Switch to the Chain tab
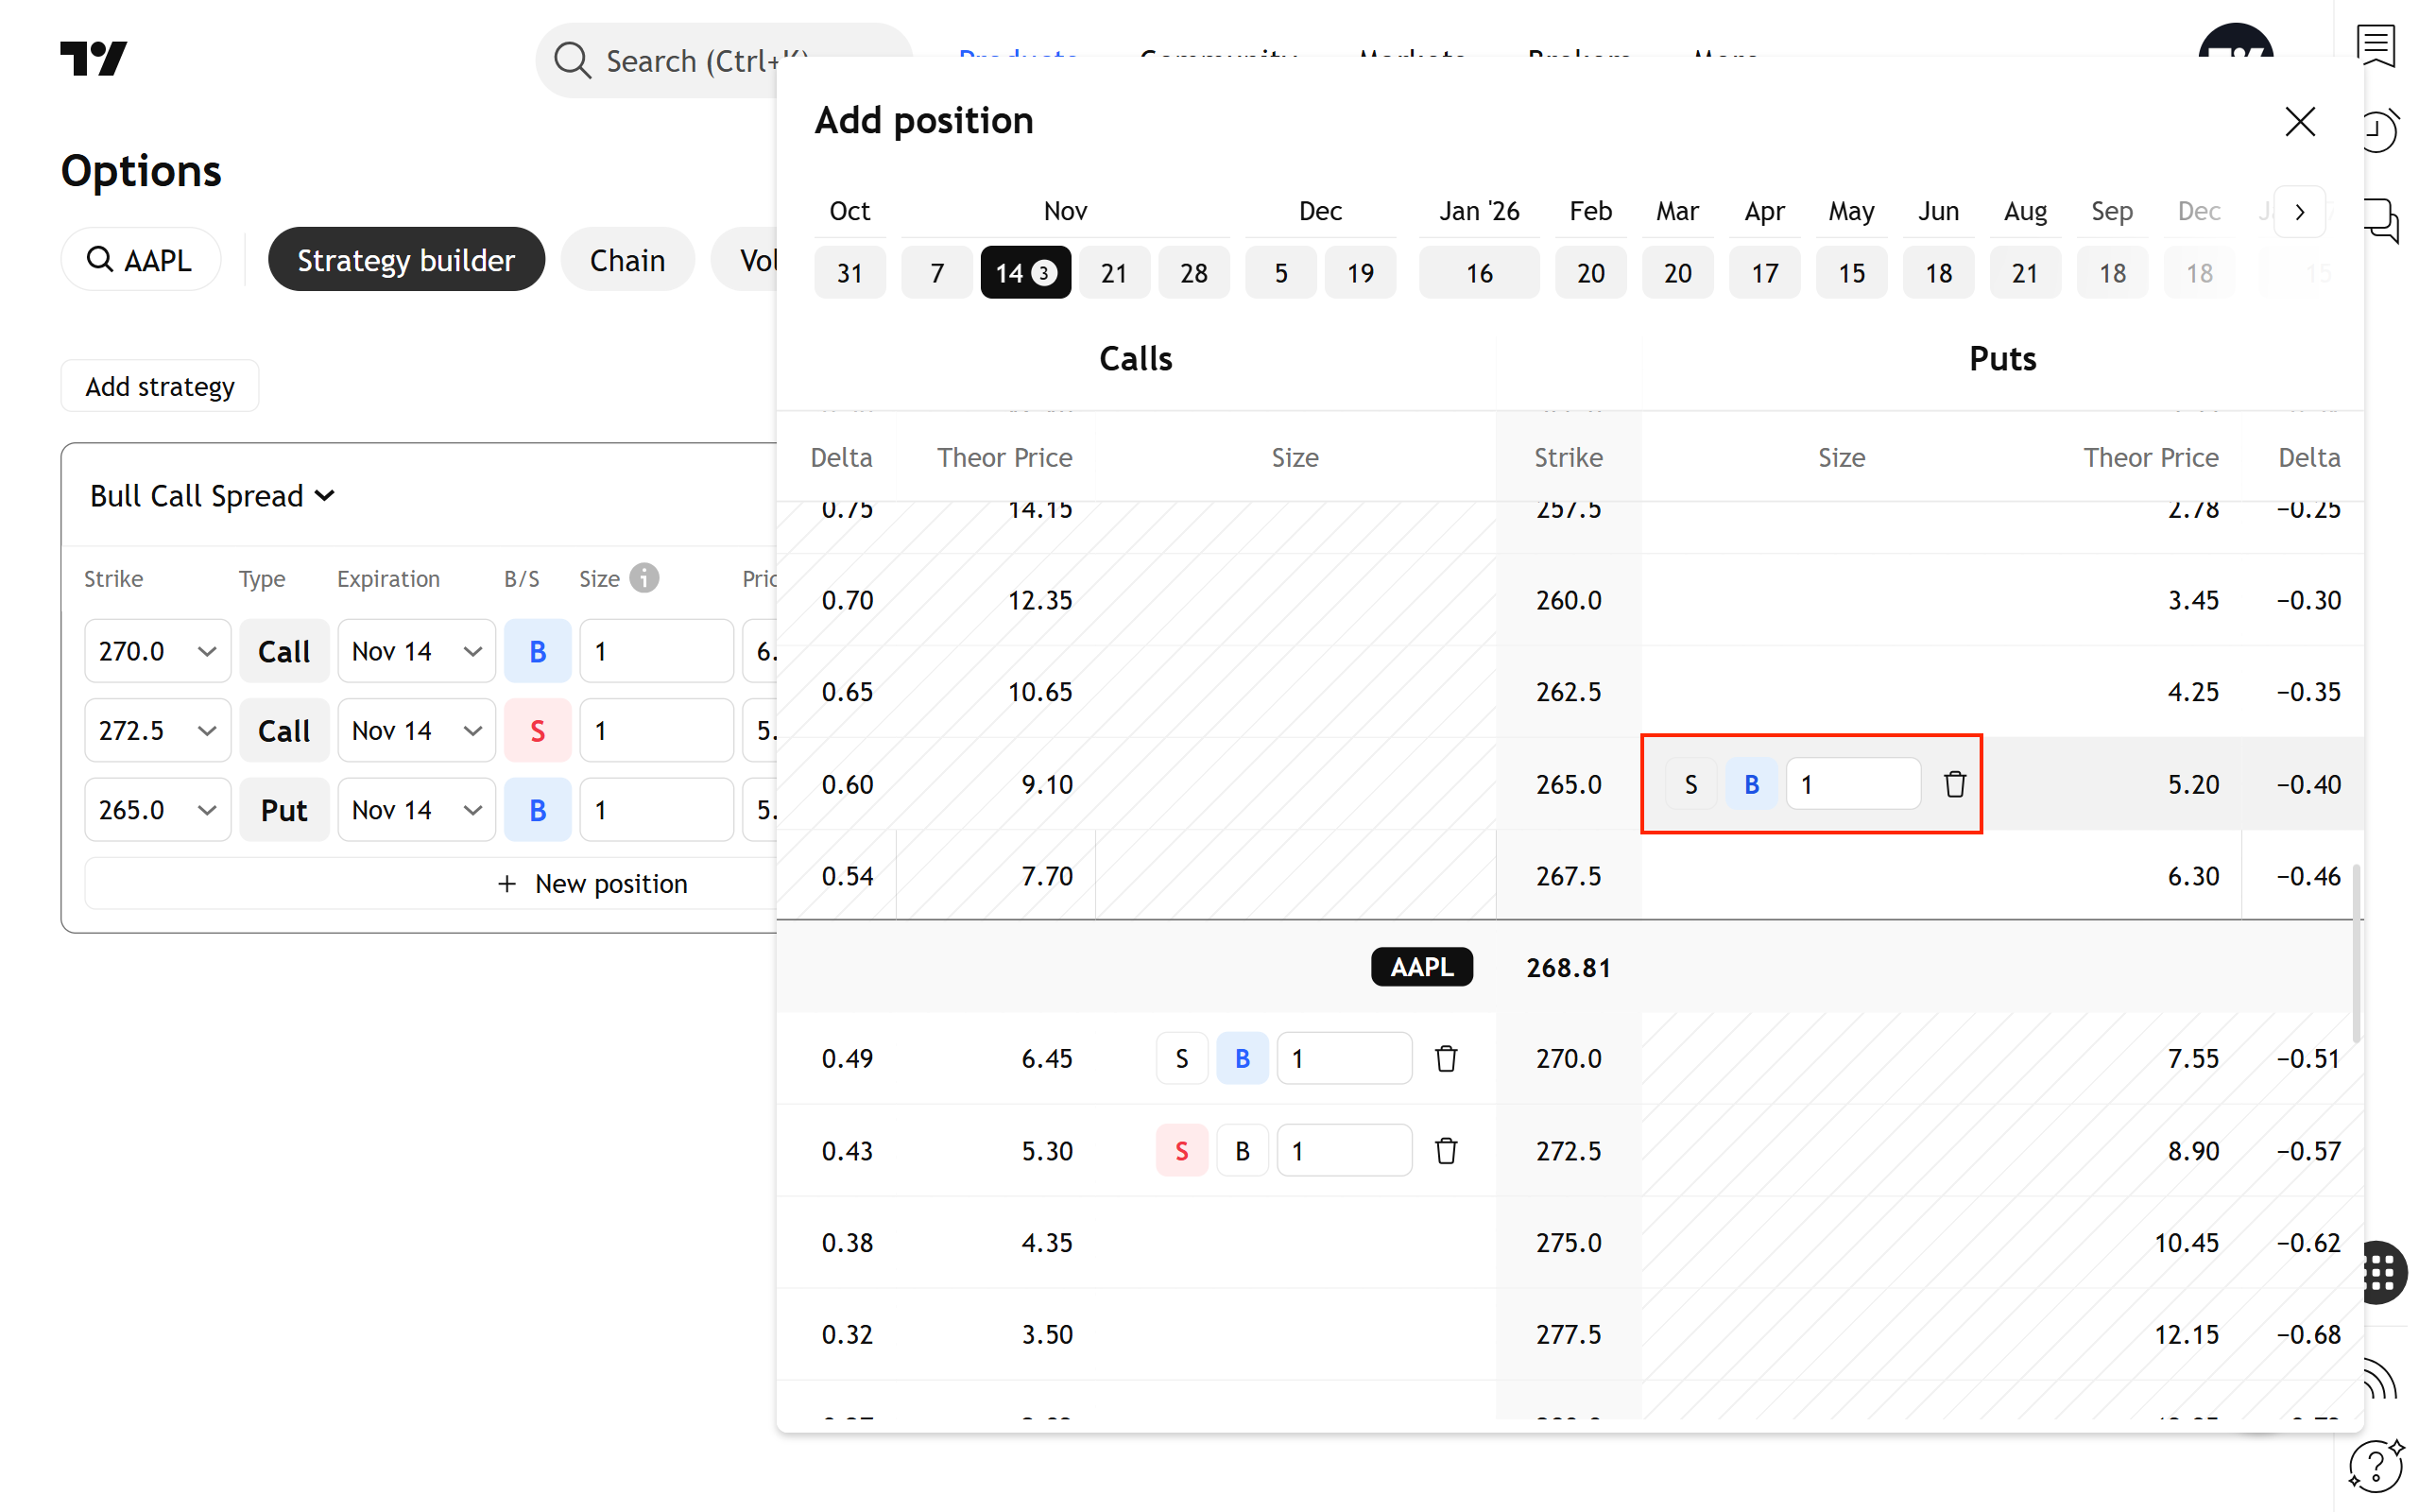Viewport: 2419px width, 1512px height. pos(626,260)
